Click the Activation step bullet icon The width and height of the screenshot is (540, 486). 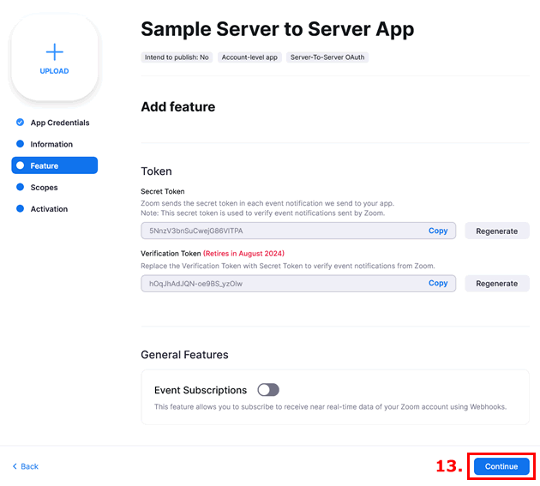click(20, 209)
